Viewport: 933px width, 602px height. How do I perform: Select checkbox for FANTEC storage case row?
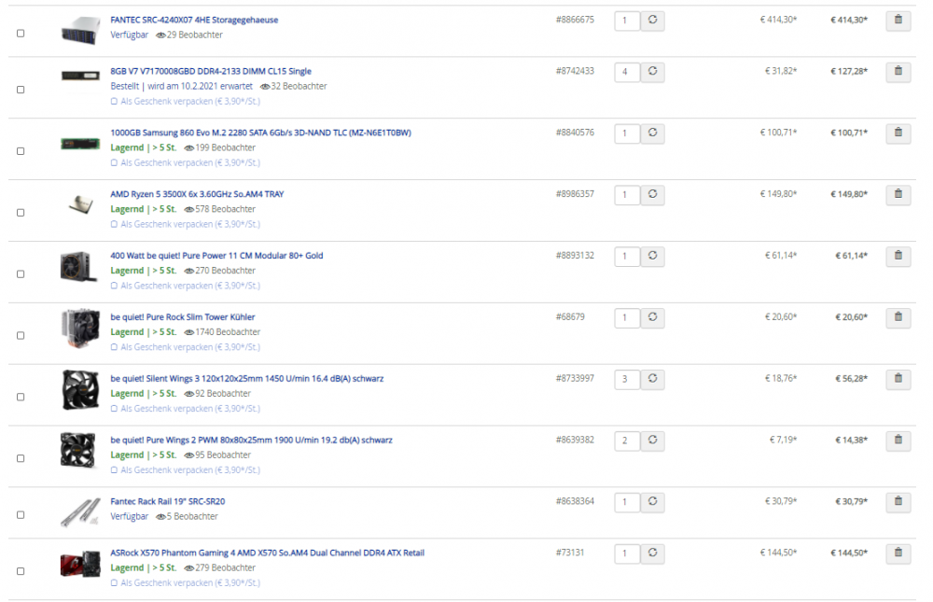(x=21, y=34)
